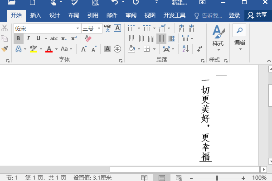The width and height of the screenshot is (272, 181).
Task: Align text to the top (first alignment icon)
Action: coord(131,38)
